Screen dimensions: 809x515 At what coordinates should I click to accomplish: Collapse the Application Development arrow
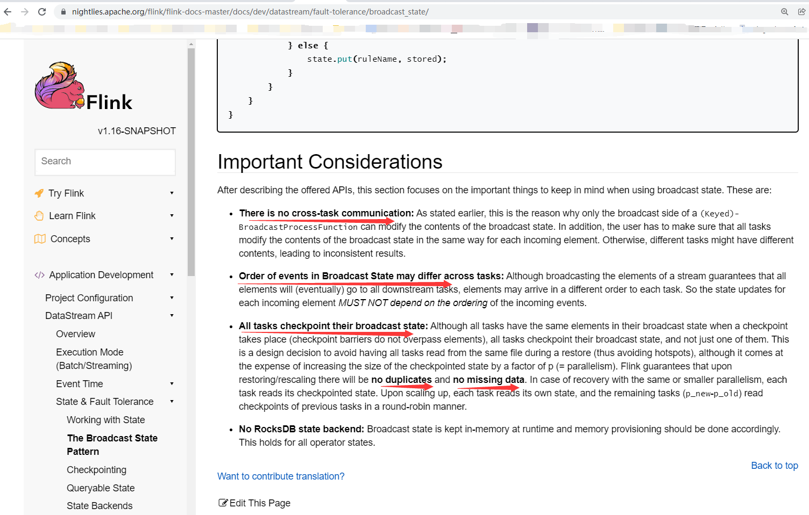point(172,275)
